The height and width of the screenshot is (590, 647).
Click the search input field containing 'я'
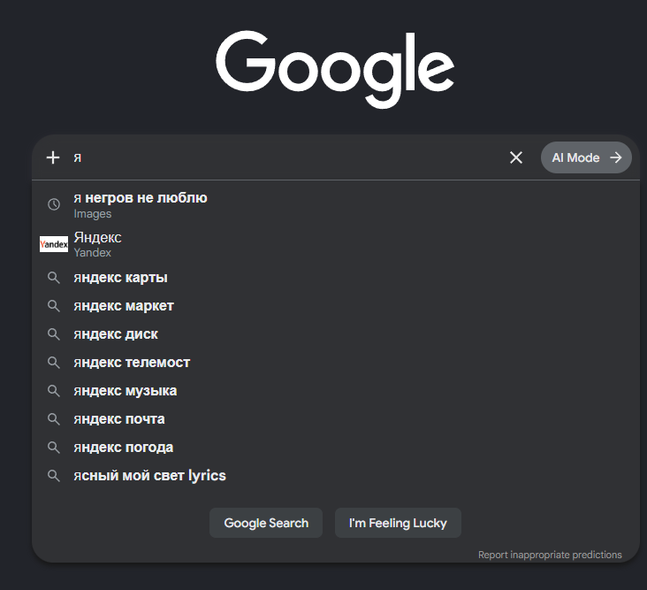click(x=285, y=157)
